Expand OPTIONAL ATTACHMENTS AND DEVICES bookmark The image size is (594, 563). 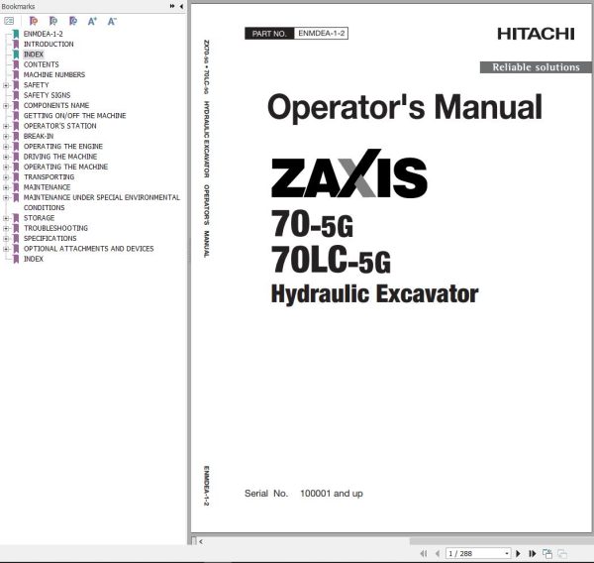click(6, 249)
